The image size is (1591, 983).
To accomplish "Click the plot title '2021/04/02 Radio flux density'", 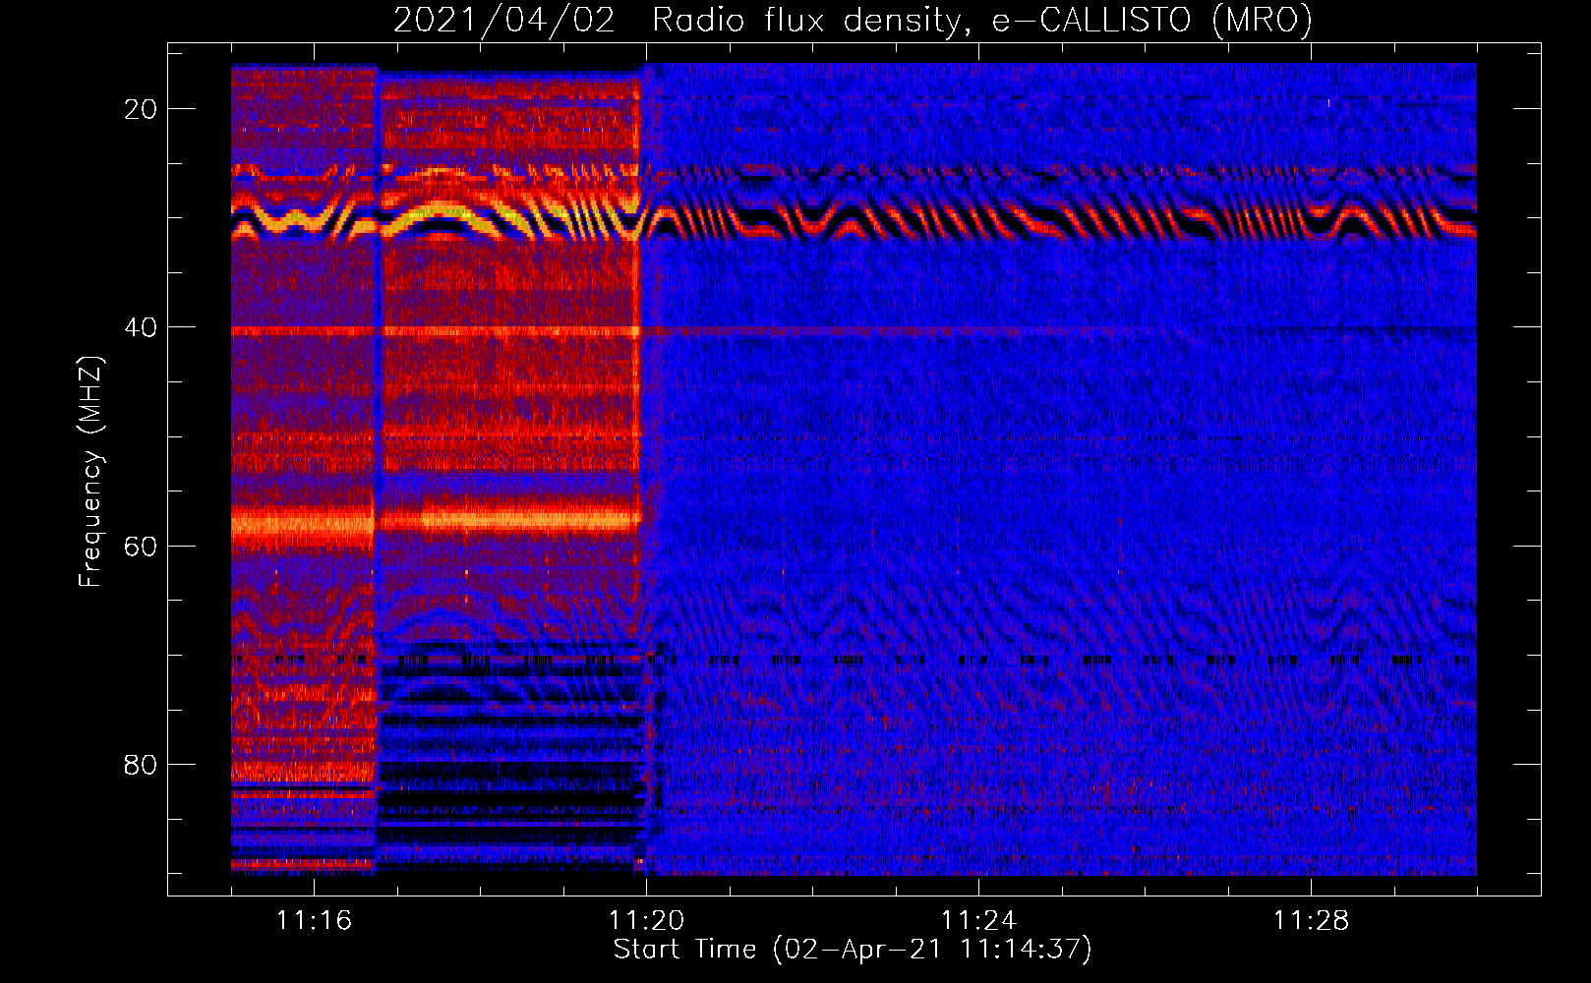I will pyautogui.click(x=853, y=20).
